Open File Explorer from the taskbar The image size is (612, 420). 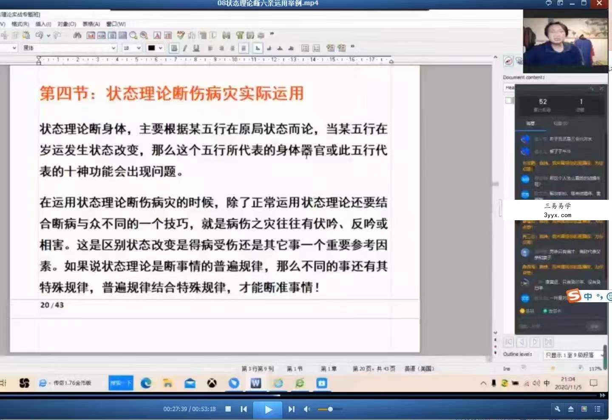pyautogui.click(x=168, y=383)
